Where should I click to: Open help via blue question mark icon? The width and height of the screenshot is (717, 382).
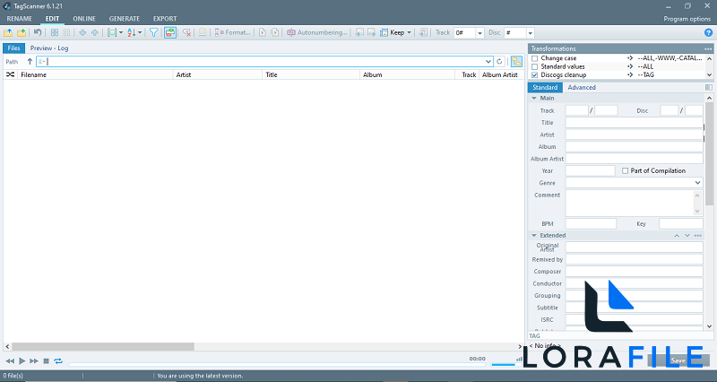[x=708, y=32]
